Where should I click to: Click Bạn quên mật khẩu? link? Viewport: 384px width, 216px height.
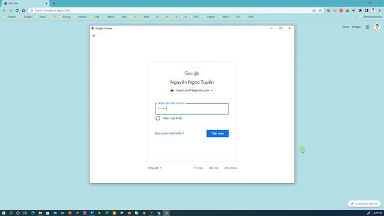point(169,133)
